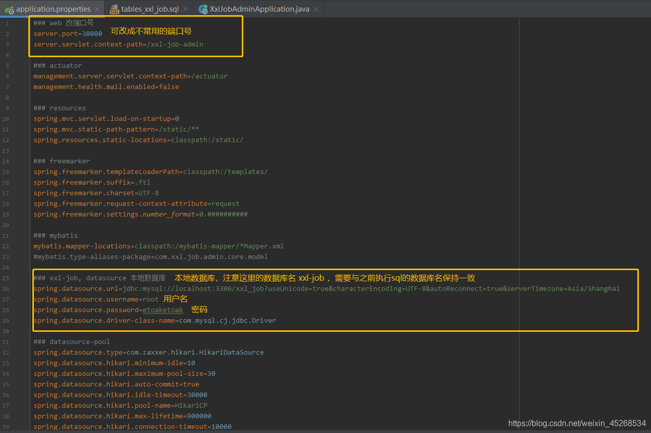The width and height of the screenshot is (651, 433).
Task: Click the Java class icon on tab
Action: coord(203,9)
